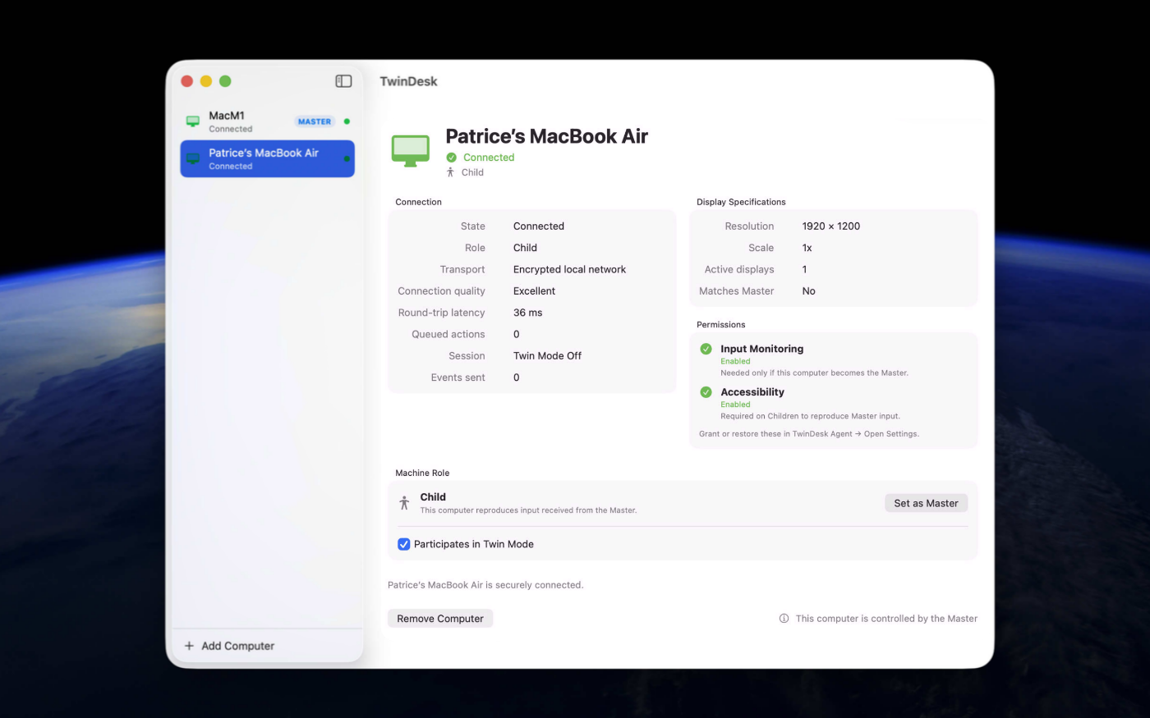The width and height of the screenshot is (1150, 718).
Task: Click Add Computer label at the sidebar bottom
Action: coord(238,646)
